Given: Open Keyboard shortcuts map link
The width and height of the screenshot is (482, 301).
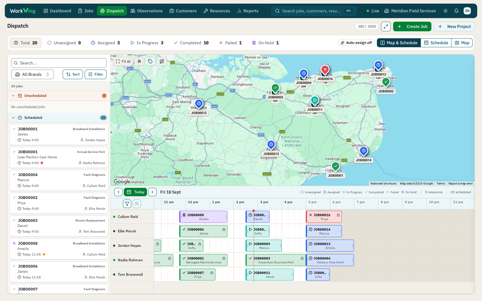Looking at the screenshot, I should tap(383, 184).
